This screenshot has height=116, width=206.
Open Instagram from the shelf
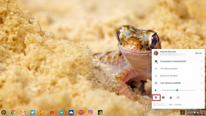pyautogui.click(x=90, y=112)
